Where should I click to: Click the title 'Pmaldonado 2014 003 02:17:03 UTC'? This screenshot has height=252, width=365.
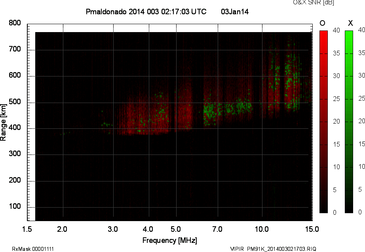(x=146, y=12)
